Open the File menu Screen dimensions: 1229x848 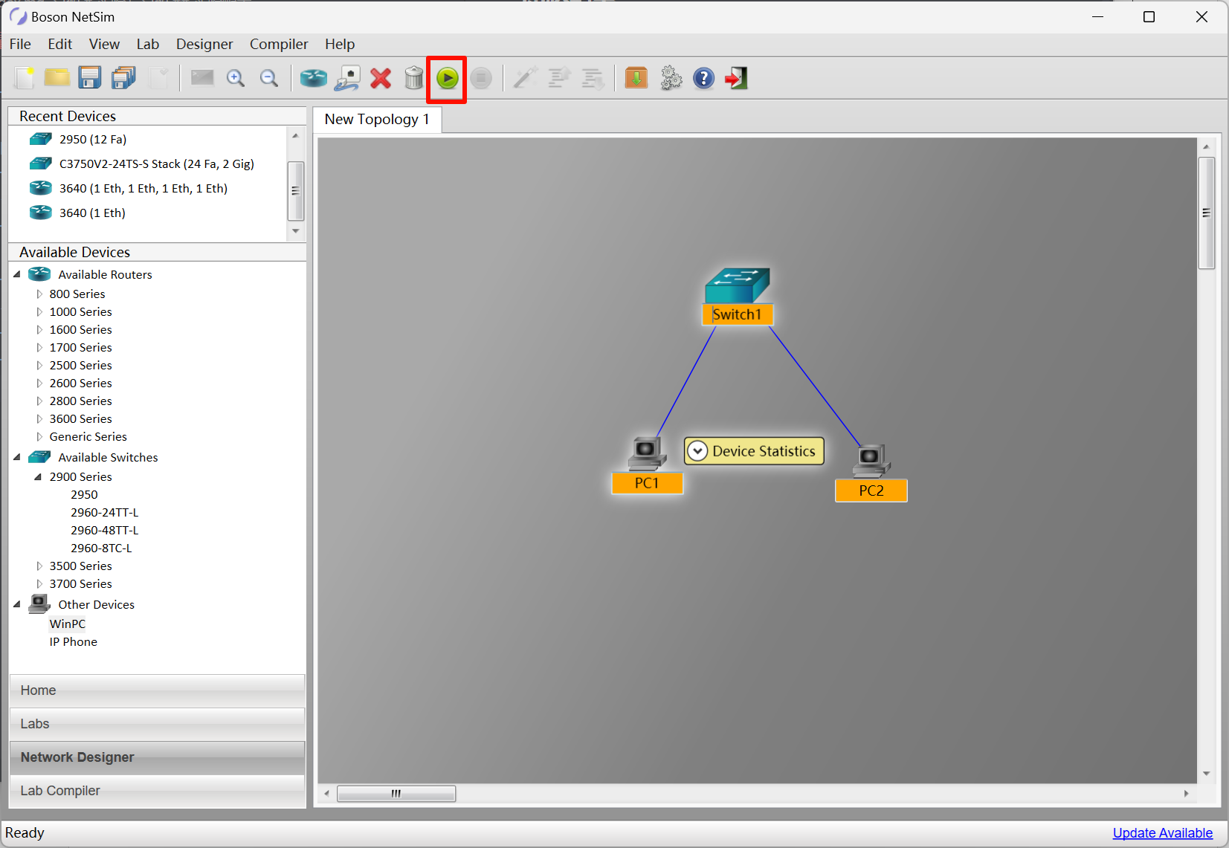tap(20, 44)
